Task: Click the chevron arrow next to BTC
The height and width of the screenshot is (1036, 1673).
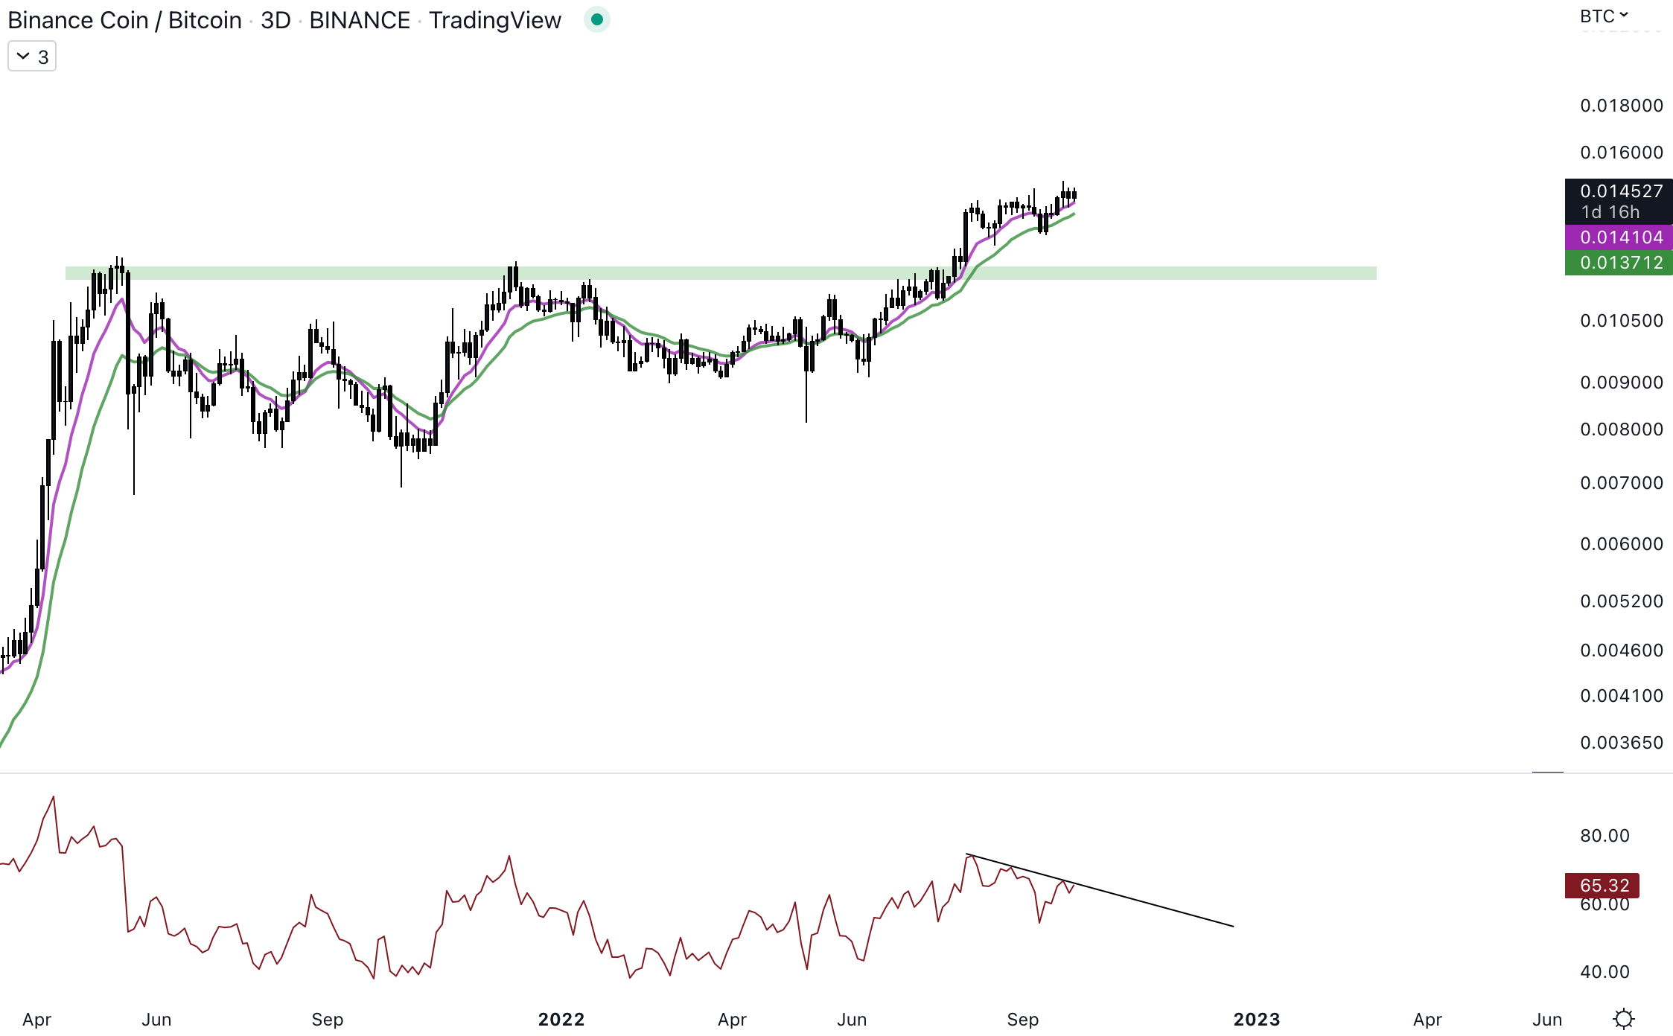Action: tap(1624, 16)
